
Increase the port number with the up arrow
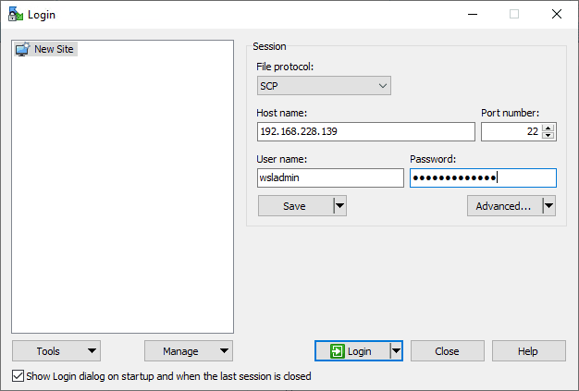pyautogui.click(x=548, y=128)
